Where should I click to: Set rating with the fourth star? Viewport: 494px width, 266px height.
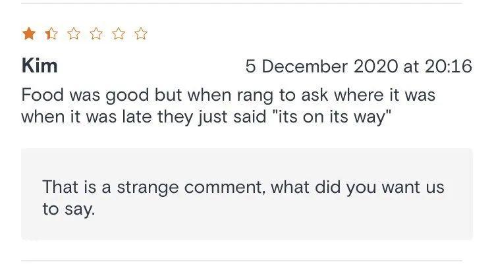tap(96, 34)
